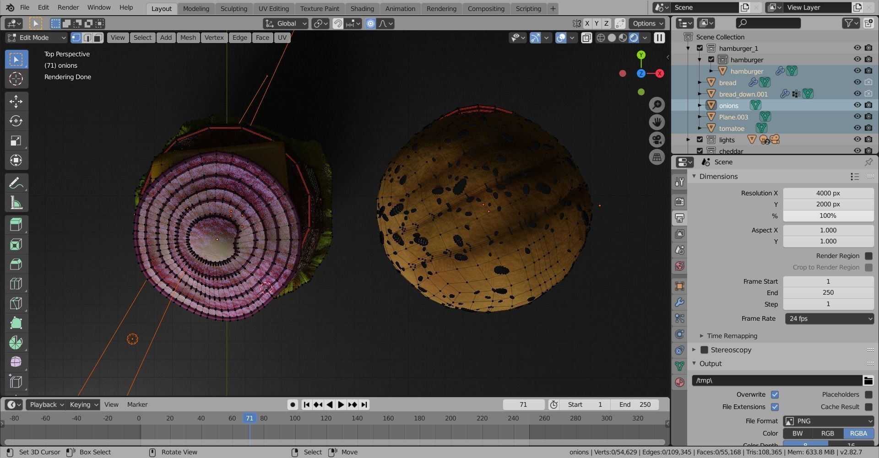Click the resolution percentage slider
This screenshot has height=458, width=879.
tap(828, 216)
